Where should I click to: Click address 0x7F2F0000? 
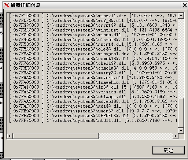click(26, 21)
